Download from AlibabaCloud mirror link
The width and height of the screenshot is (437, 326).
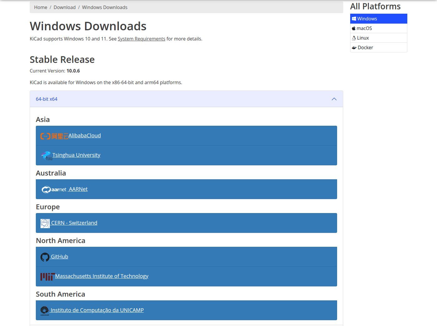click(x=85, y=135)
